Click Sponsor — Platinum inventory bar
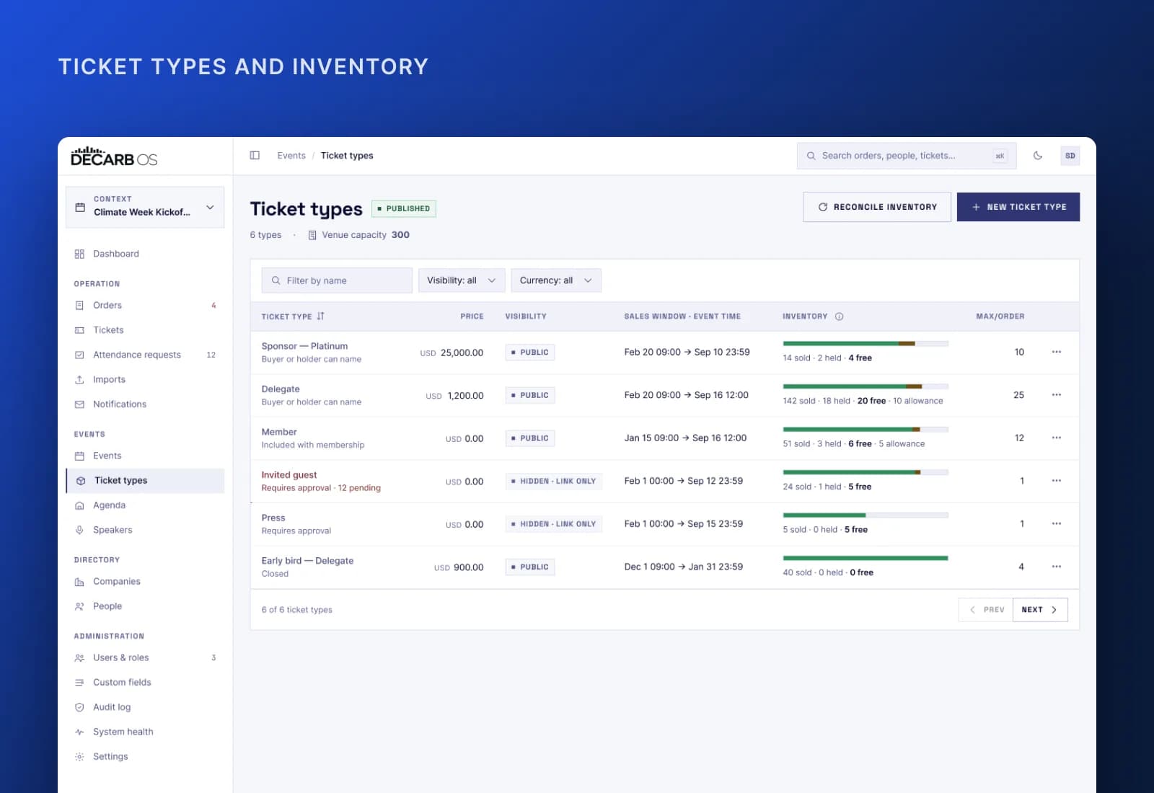The image size is (1154, 793). (865, 344)
